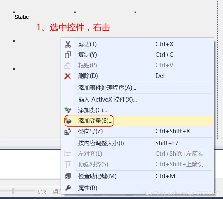Screen dimensions: 223x199
Task: Click the Static text control in dialog
Action: 21,17
